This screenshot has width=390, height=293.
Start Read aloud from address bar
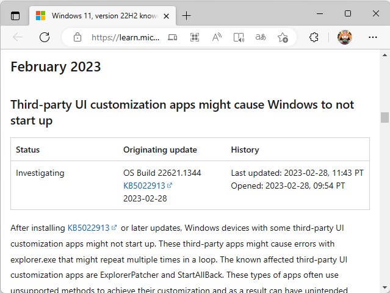pyautogui.click(x=217, y=37)
